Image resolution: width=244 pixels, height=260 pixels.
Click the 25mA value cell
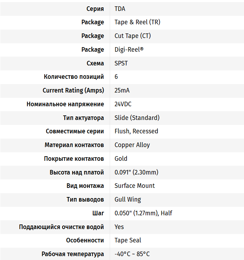[122, 90]
